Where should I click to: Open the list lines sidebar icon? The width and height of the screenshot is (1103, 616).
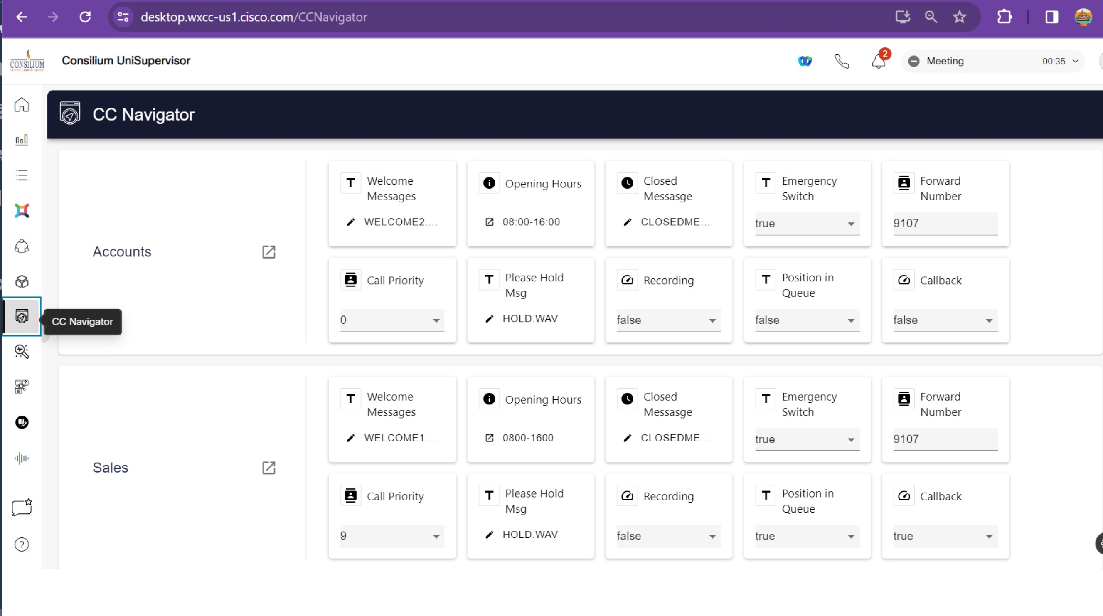click(22, 175)
